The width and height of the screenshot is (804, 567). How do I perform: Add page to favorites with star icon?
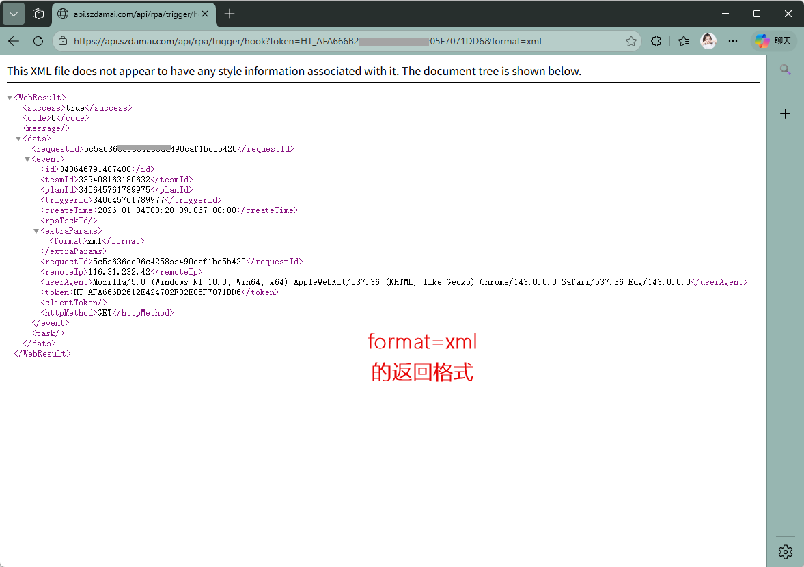tap(630, 41)
